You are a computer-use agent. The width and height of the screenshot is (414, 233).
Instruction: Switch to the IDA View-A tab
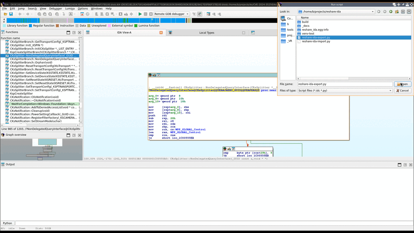(124, 33)
